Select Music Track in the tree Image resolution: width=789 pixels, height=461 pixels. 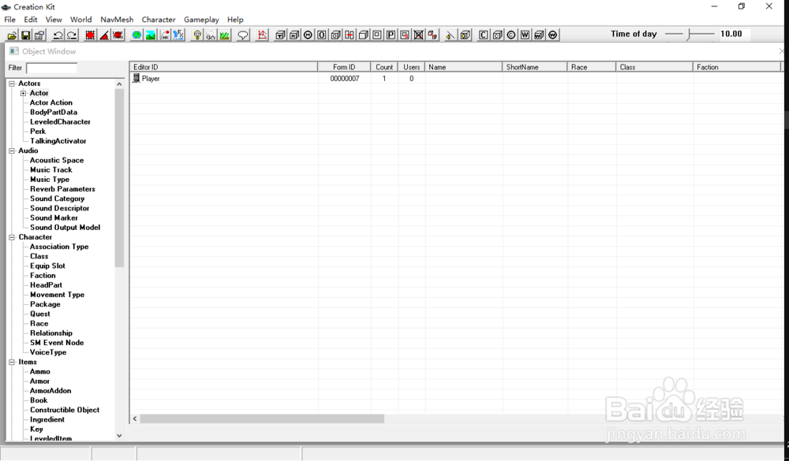(50, 170)
